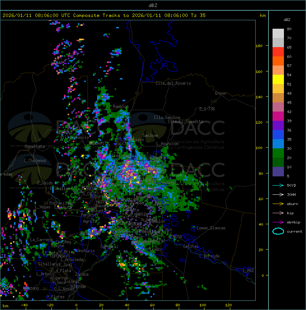The width and height of the screenshot is (306, 310).
Task: Click the dBZ heading above color scale
Action: [287, 20]
